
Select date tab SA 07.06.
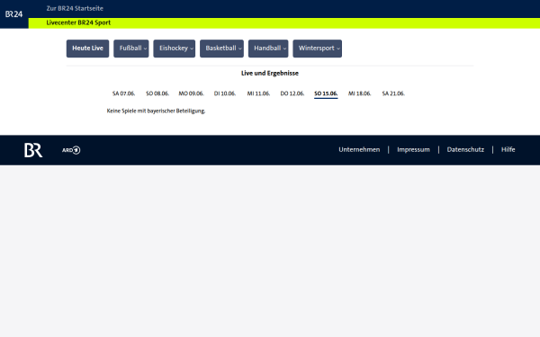click(x=123, y=93)
